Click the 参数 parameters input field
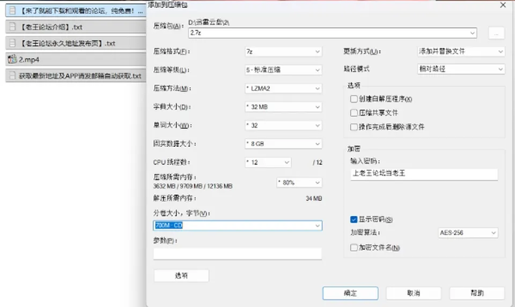The image size is (515, 307). pyautogui.click(x=238, y=253)
